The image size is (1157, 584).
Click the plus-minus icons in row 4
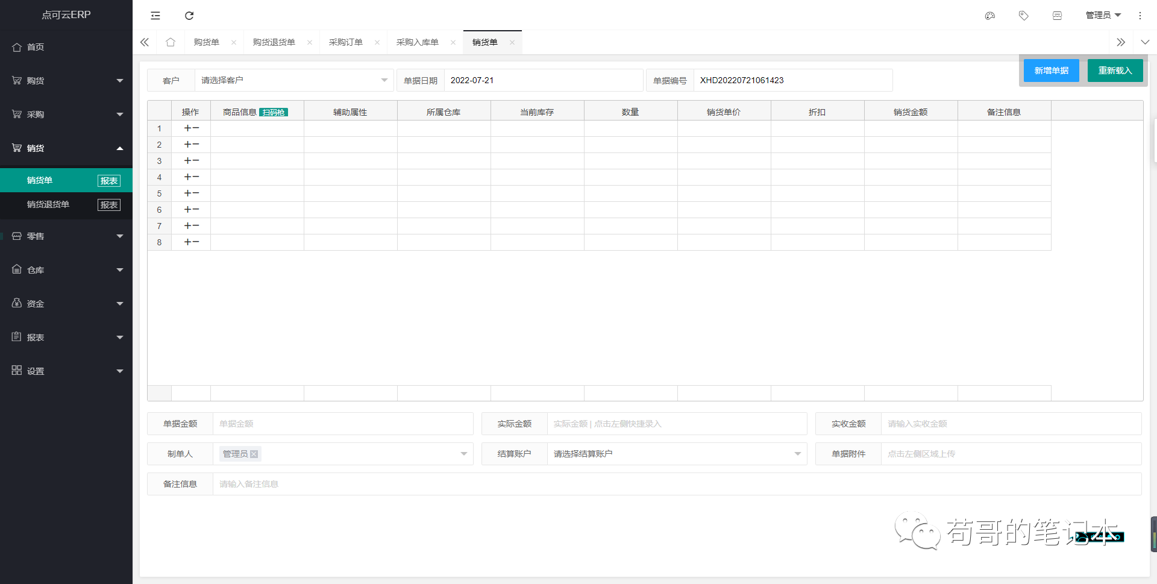[192, 177]
